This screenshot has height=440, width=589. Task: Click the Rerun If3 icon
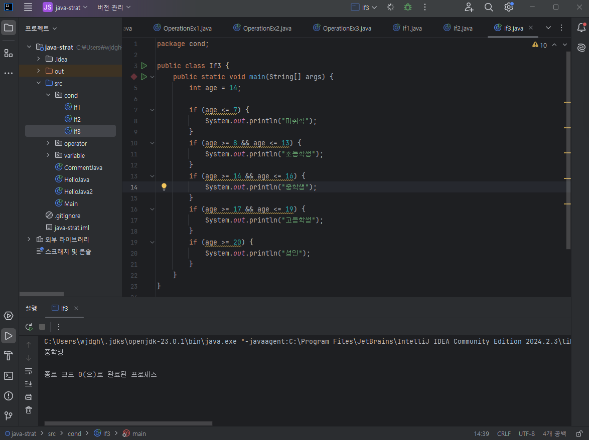click(x=29, y=327)
